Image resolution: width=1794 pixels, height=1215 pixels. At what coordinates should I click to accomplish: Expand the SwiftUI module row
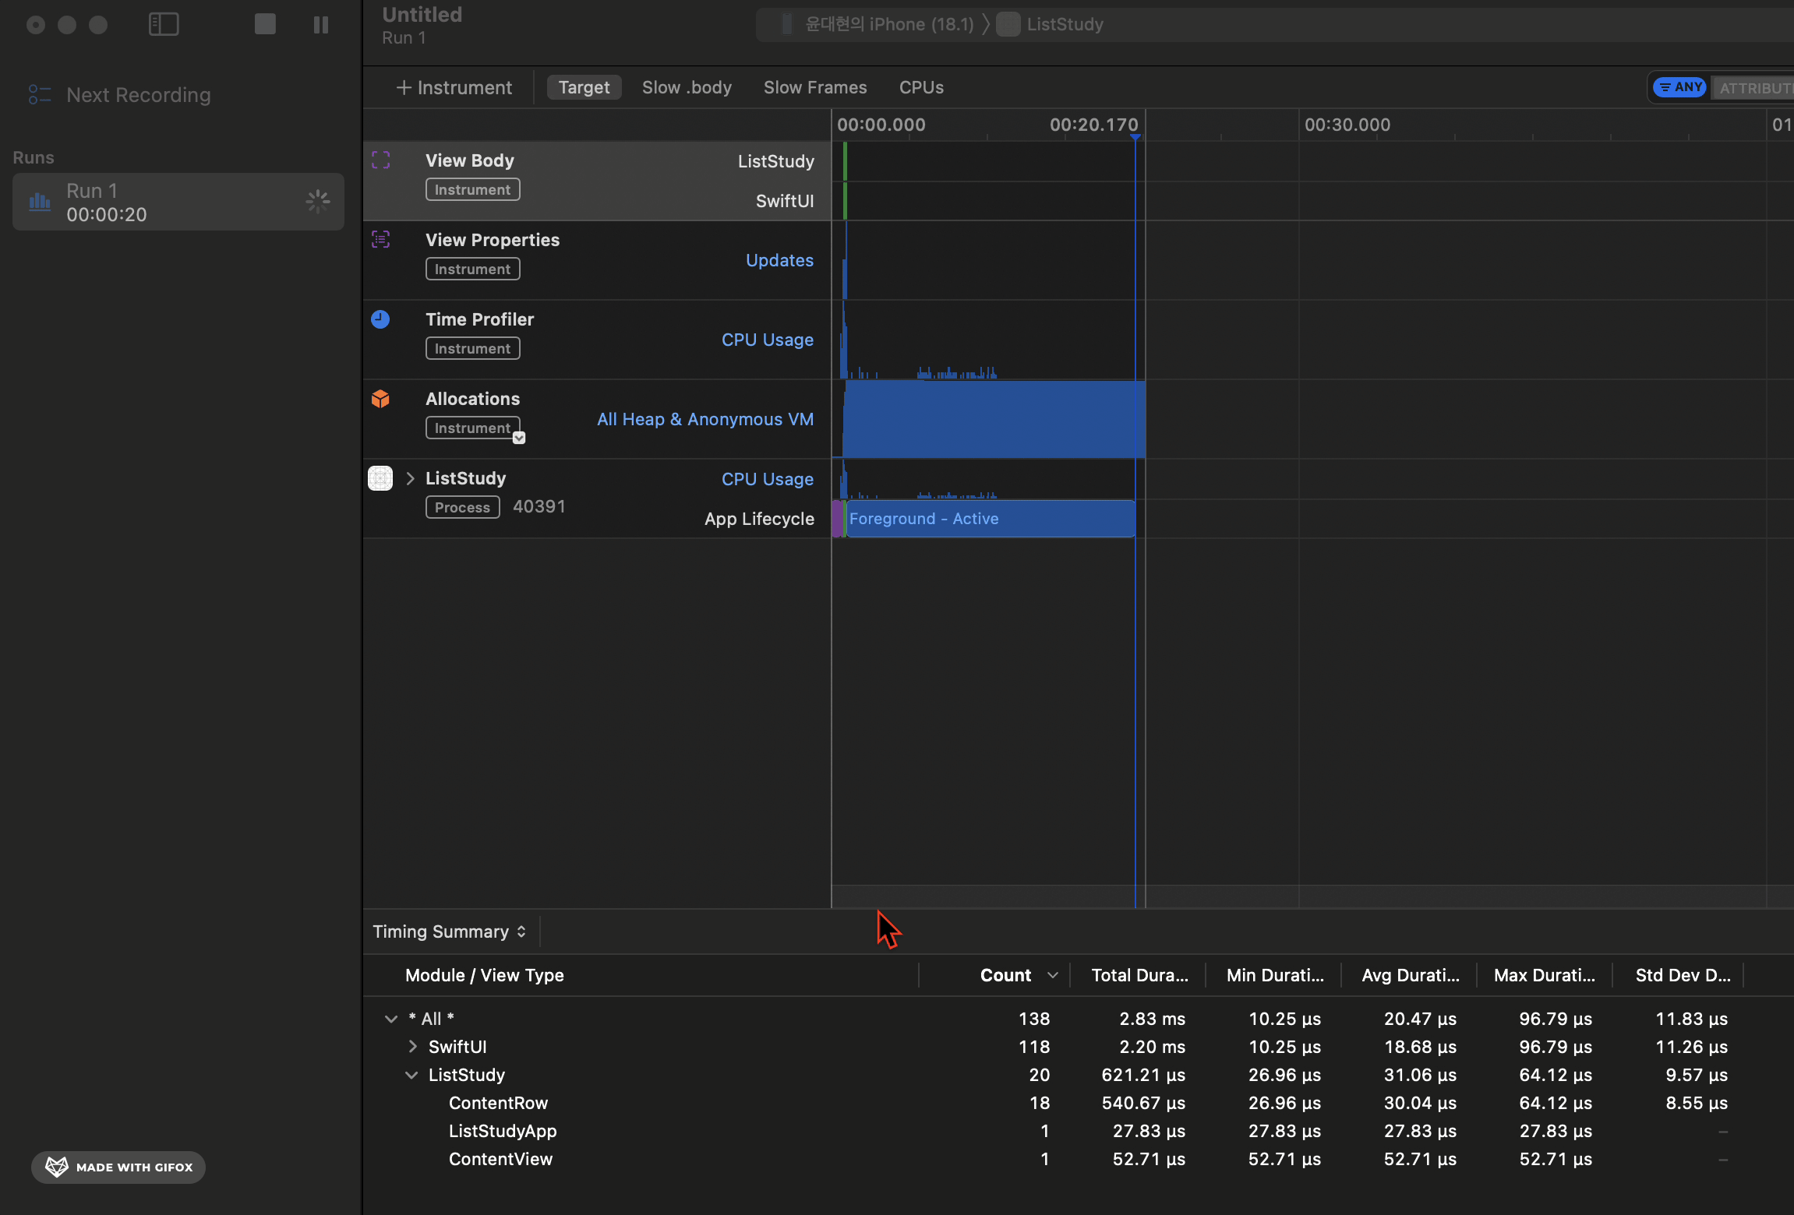tap(412, 1047)
